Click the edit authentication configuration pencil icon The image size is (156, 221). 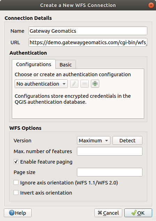tap(74, 84)
